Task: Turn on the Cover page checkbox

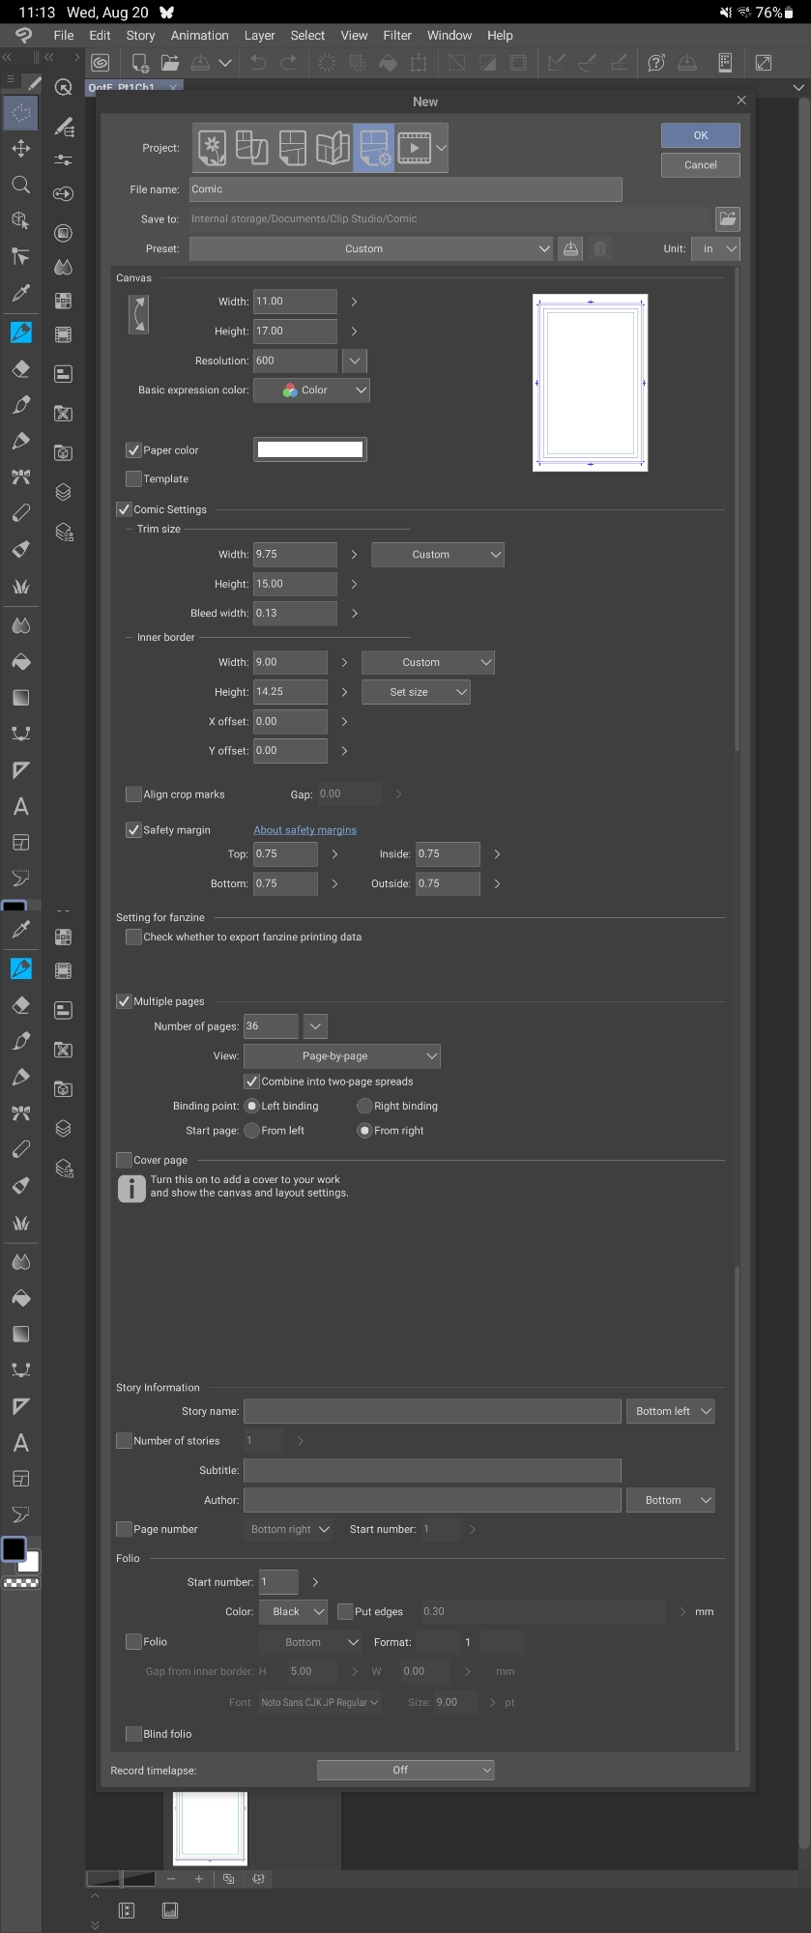Action: point(125,1160)
